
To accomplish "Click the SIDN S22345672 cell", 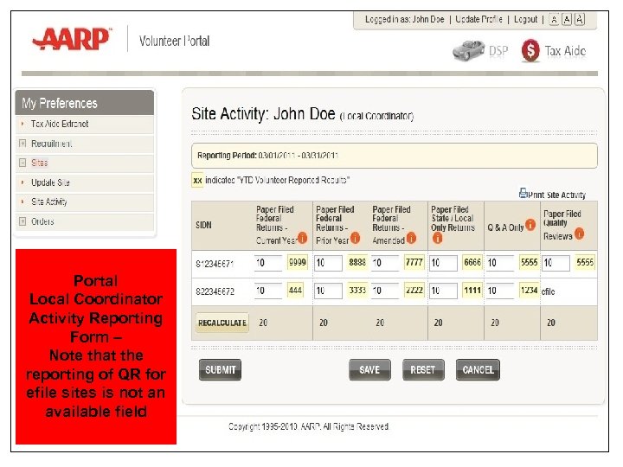I will tap(215, 291).
